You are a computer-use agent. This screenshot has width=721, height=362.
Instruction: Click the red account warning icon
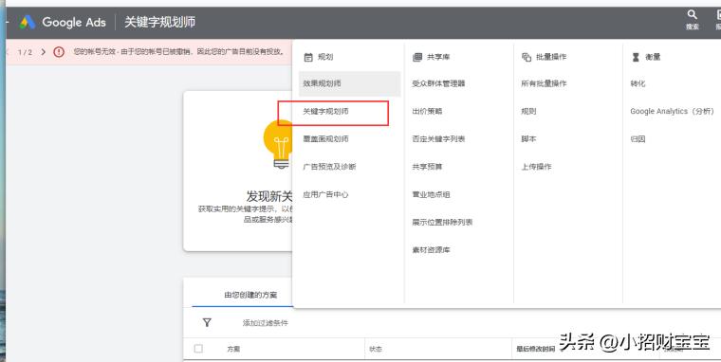point(59,52)
